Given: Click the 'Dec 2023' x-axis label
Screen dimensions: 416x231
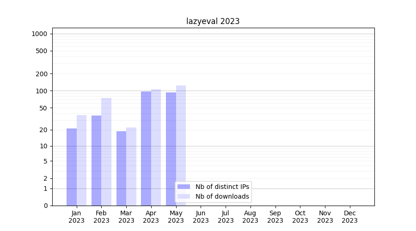Looking at the screenshot, I should tap(349, 217).
